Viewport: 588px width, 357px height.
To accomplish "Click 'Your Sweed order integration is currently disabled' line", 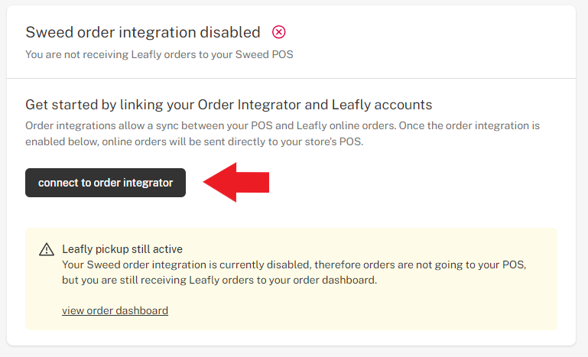I will coord(294,265).
